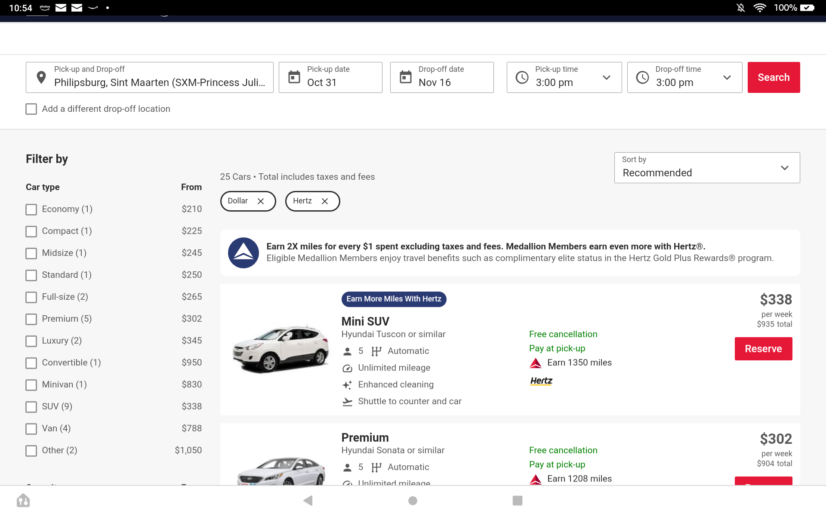Check the Compact car type filter

31,231
